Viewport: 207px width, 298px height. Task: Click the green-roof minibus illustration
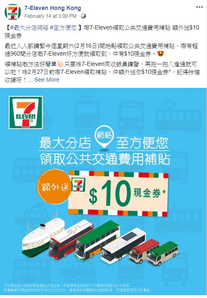(163, 253)
